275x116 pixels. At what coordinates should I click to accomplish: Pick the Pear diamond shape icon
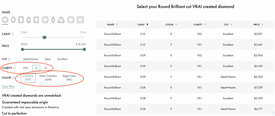click(28, 19)
